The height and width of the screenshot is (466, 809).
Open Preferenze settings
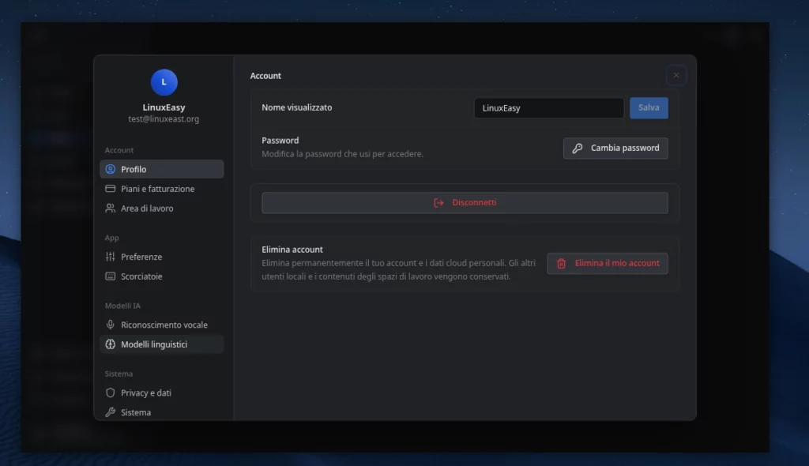pyautogui.click(x=161, y=257)
